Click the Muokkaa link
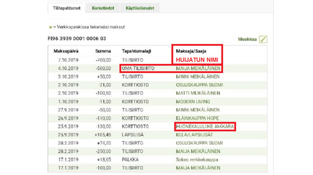 (247, 39)
